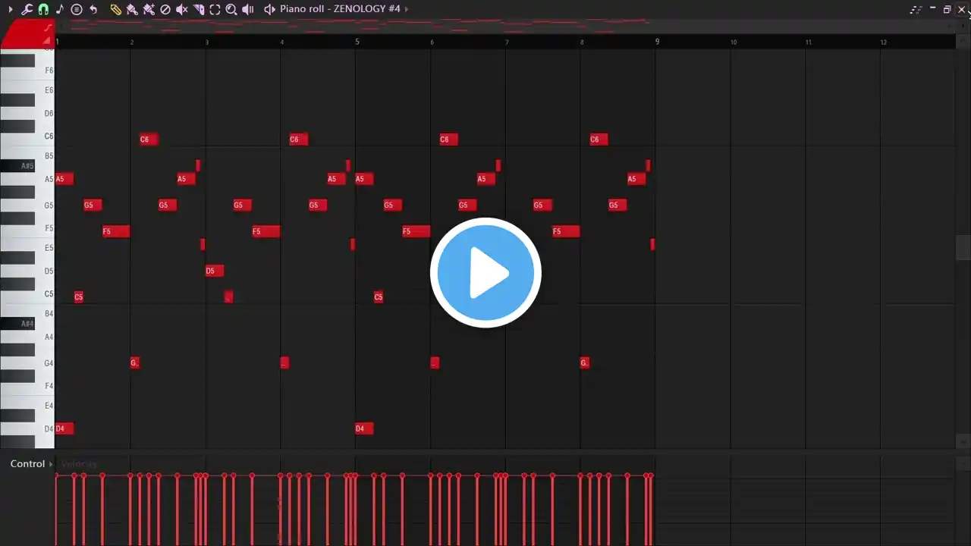Click the triangle icon in red corner panel
The height and width of the screenshot is (546, 971).
pos(47,40)
